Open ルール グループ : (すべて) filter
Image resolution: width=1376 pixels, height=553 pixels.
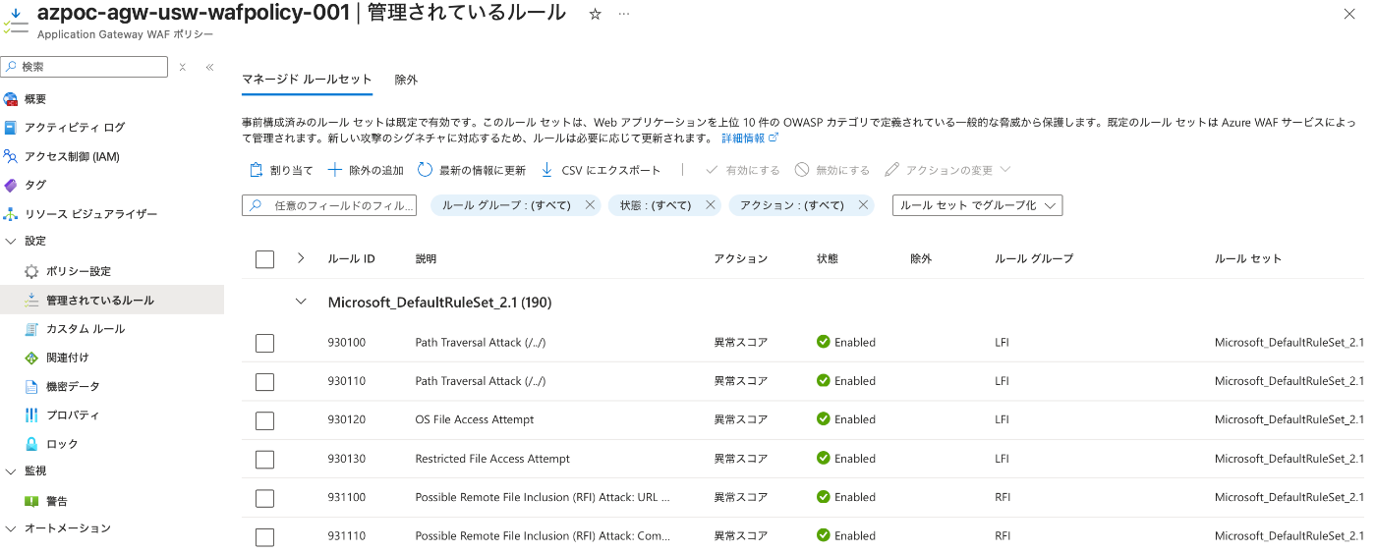point(507,205)
